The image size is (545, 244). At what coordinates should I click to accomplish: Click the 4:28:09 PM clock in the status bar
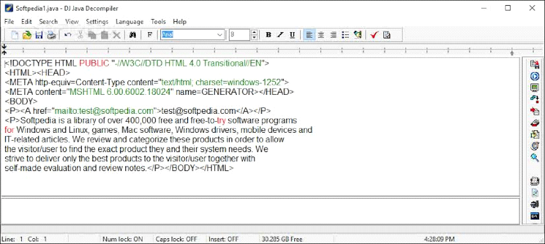(439, 239)
